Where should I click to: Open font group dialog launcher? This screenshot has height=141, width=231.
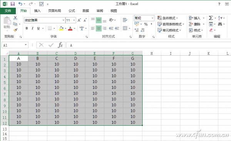[x=87, y=37]
